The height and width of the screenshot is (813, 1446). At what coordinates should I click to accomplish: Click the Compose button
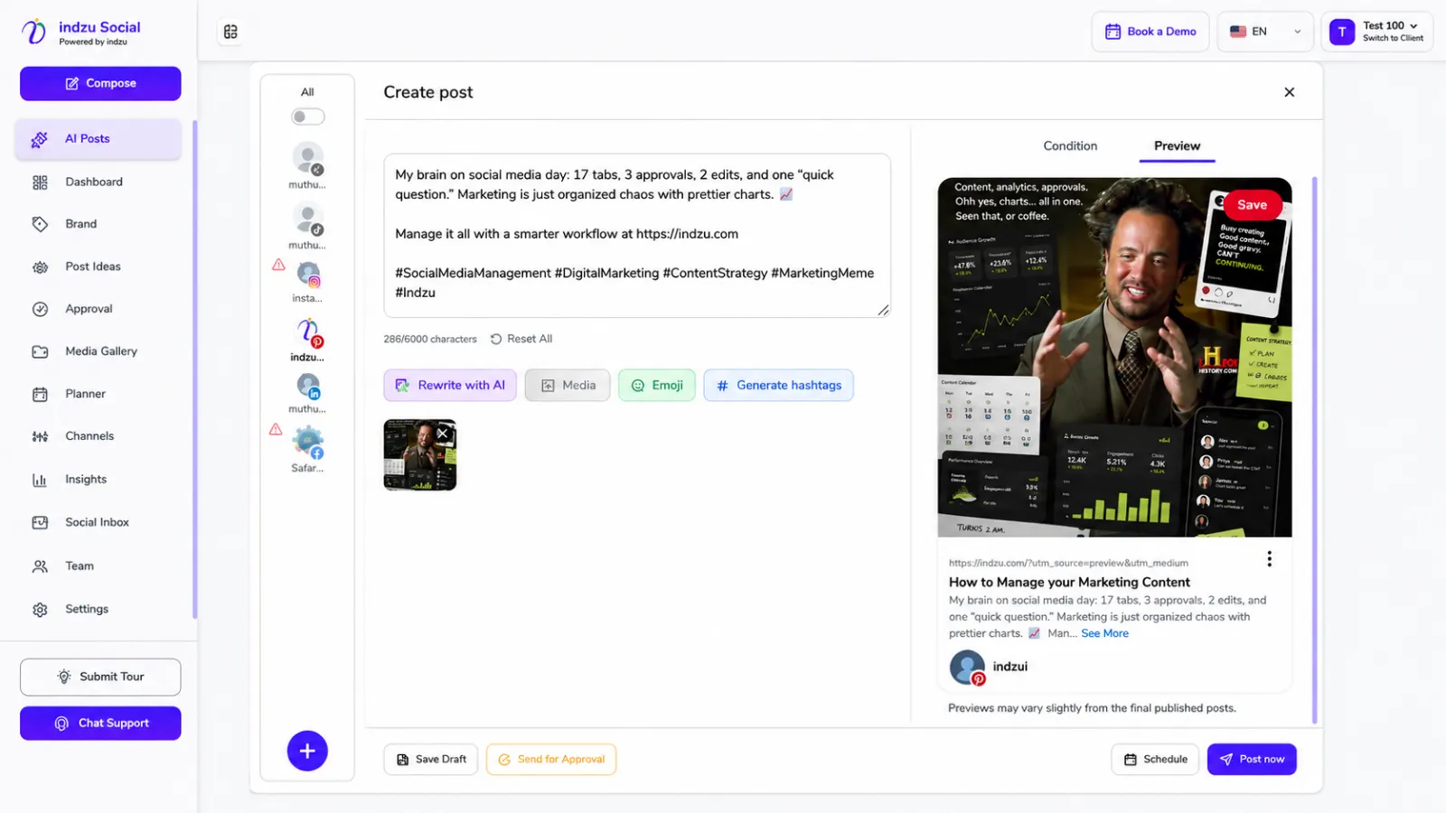100,83
